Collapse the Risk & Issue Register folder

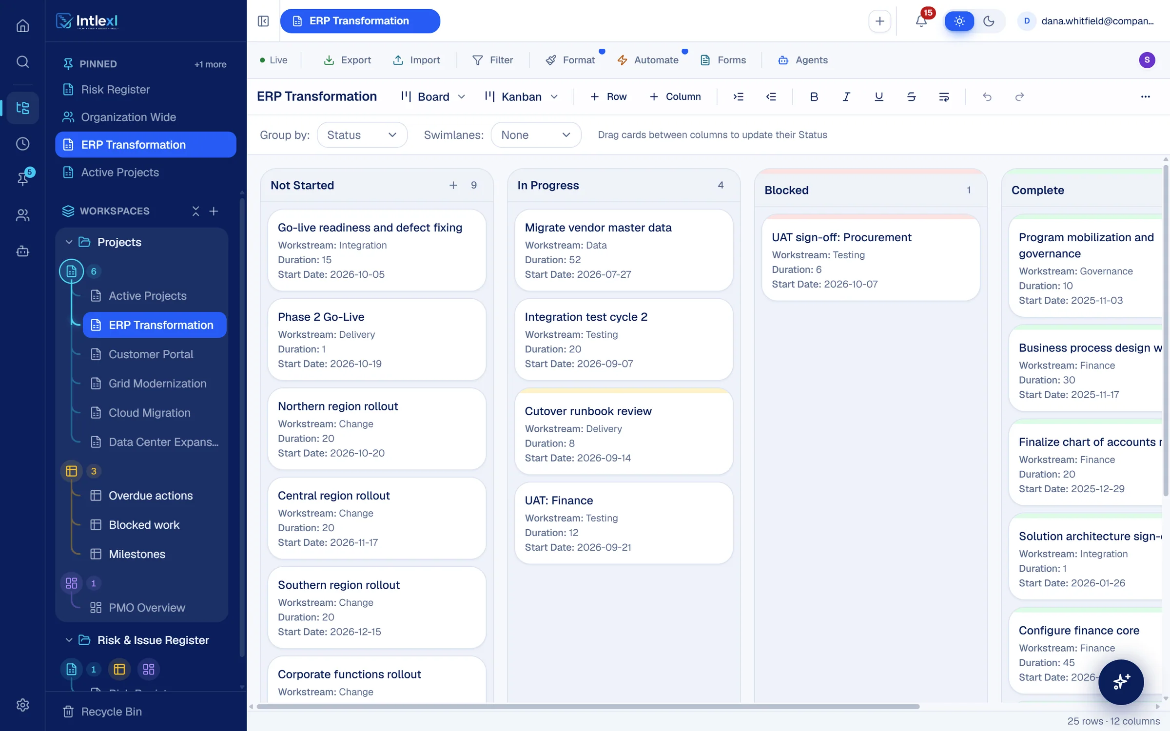[x=69, y=640]
